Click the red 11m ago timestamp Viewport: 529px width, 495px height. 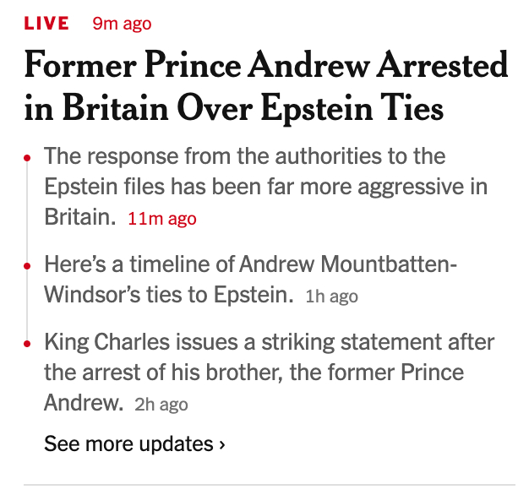click(161, 219)
